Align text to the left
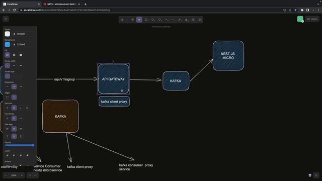Screen dimensions: 322x181 pyautogui.click(x=8, y=129)
